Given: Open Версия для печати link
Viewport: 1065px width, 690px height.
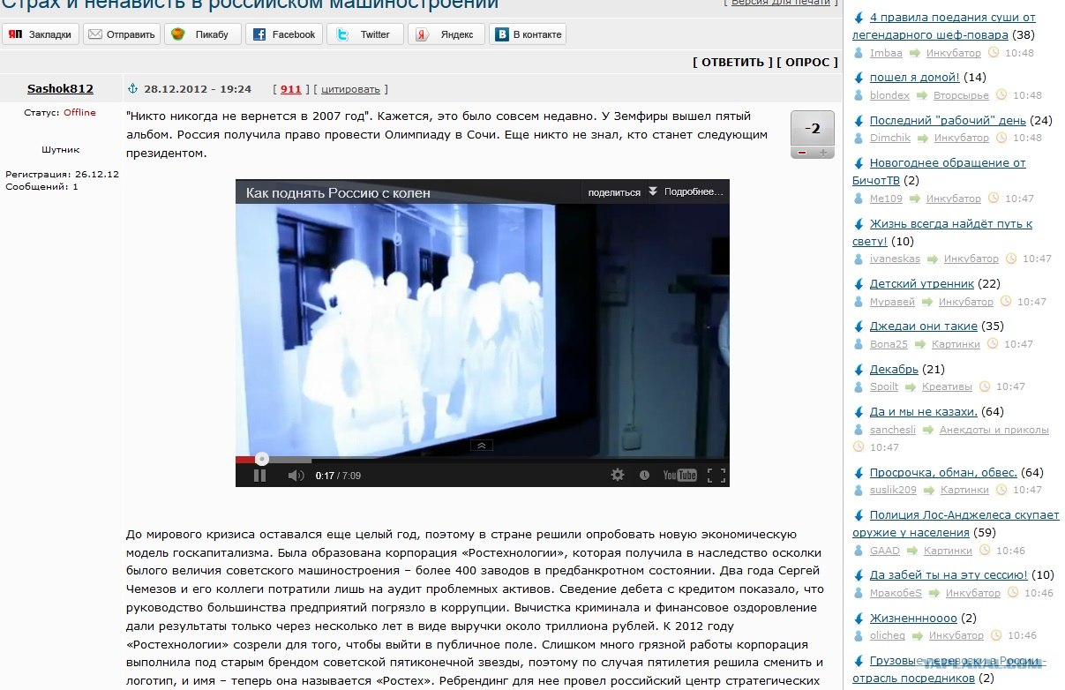Looking at the screenshot, I should (781, 3).
